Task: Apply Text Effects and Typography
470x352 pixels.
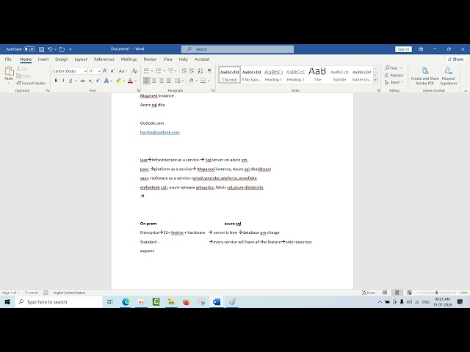Action: tap(106, 81)
